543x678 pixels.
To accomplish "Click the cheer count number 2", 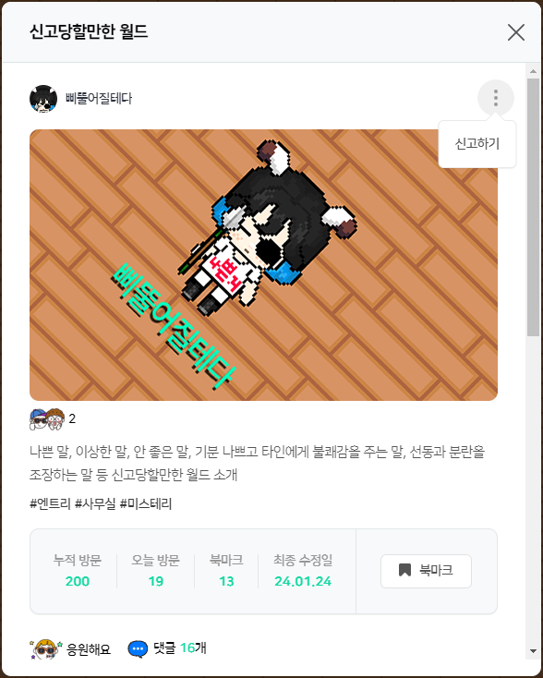I will tap(72, 418).
